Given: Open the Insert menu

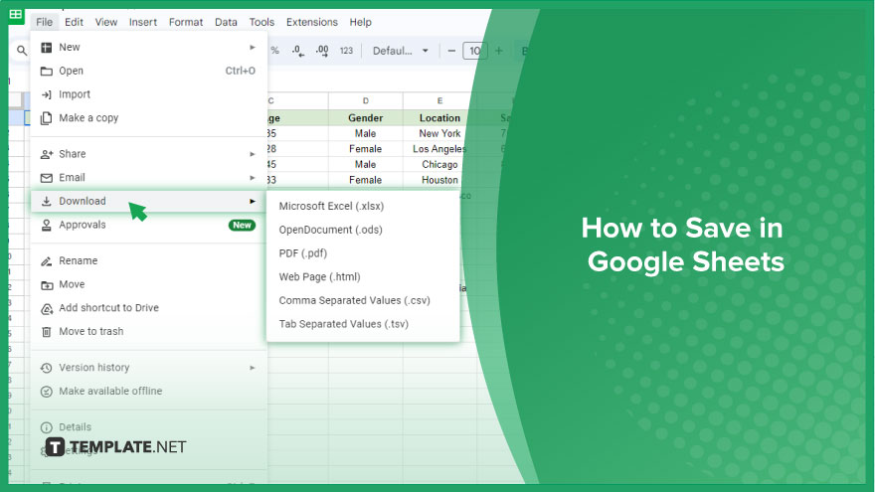Looking at the screenshot, I should pyautogui.click(x=143, y=22).
